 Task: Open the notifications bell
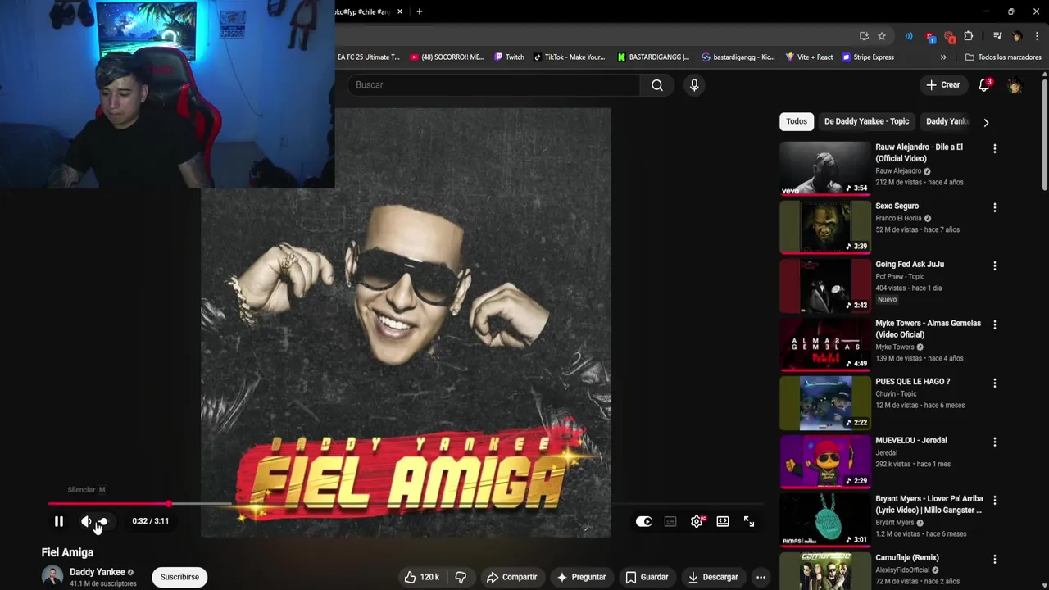984,85
